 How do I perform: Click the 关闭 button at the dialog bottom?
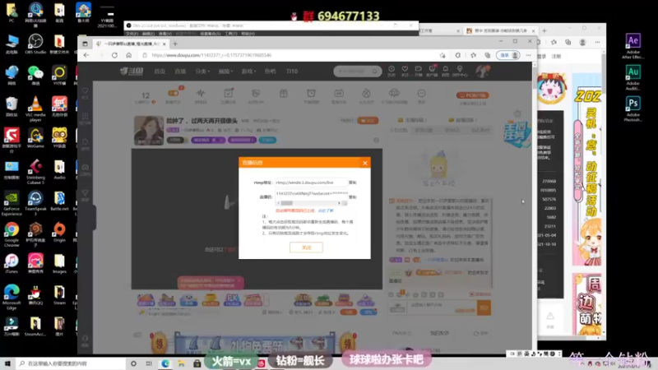[306, 247]
